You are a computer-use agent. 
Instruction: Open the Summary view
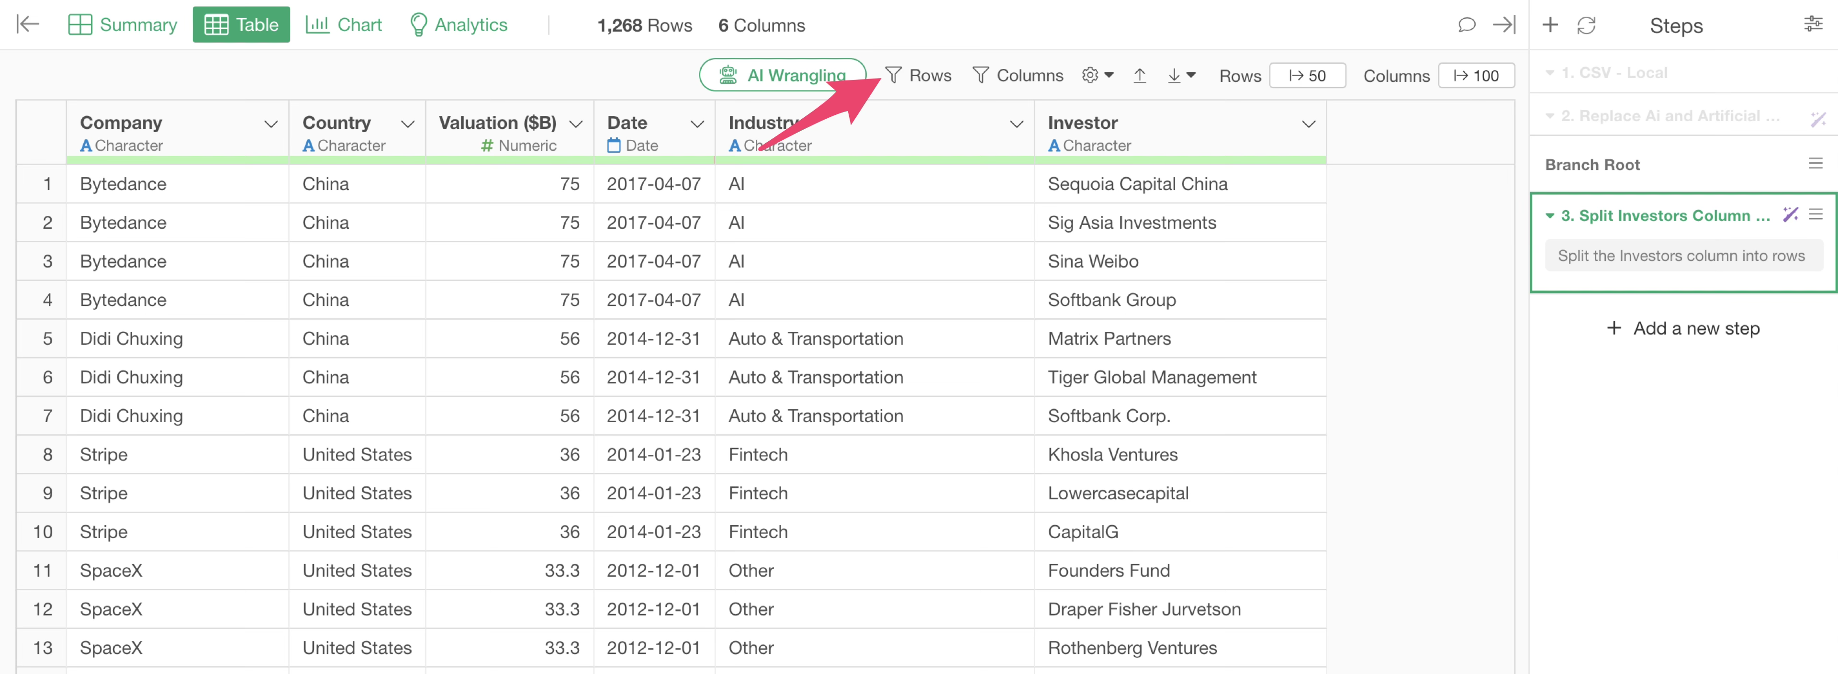coord(123,24)
